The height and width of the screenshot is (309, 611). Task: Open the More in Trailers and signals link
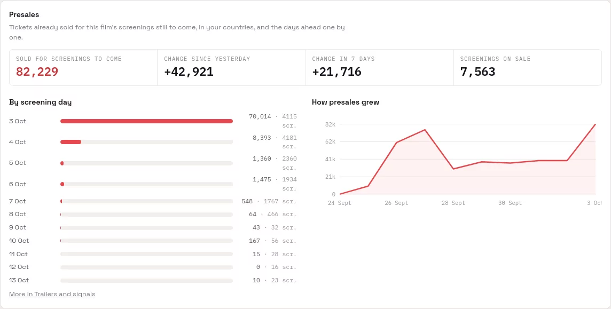point(52,294)
